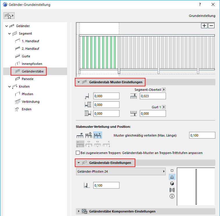Select 2. Handlauf in the tree
The height and width of the screenshot is (216, 220).
[31, 49]
